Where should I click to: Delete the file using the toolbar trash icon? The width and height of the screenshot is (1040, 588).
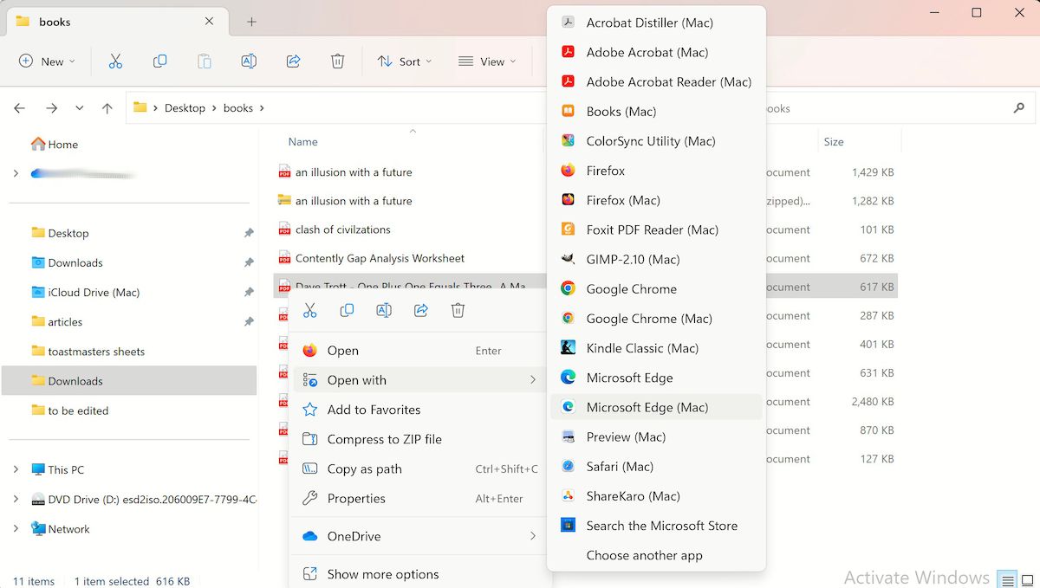337,61
